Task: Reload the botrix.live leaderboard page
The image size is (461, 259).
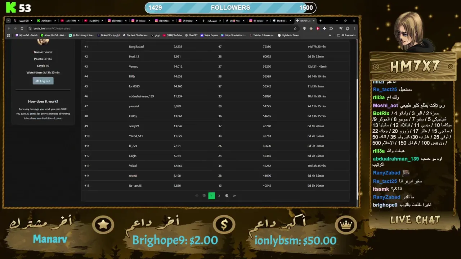Action: click(x=22, y=28)
